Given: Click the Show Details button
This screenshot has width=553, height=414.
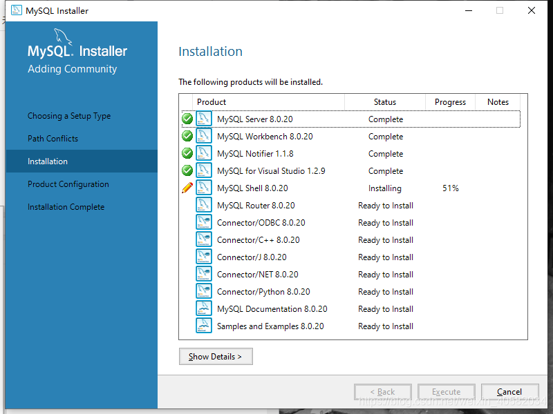Looking at the screenshot, I should click(216, 356).
